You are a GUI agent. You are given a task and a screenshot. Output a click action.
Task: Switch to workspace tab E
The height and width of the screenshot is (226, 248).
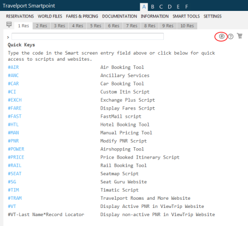pos(178,7)
